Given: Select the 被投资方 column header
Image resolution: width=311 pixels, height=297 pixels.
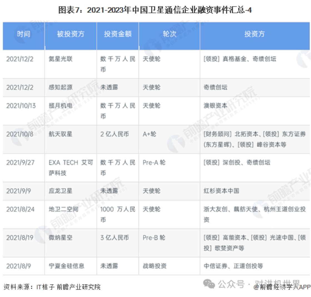Looking at the screenshot, I should [71, 34].
